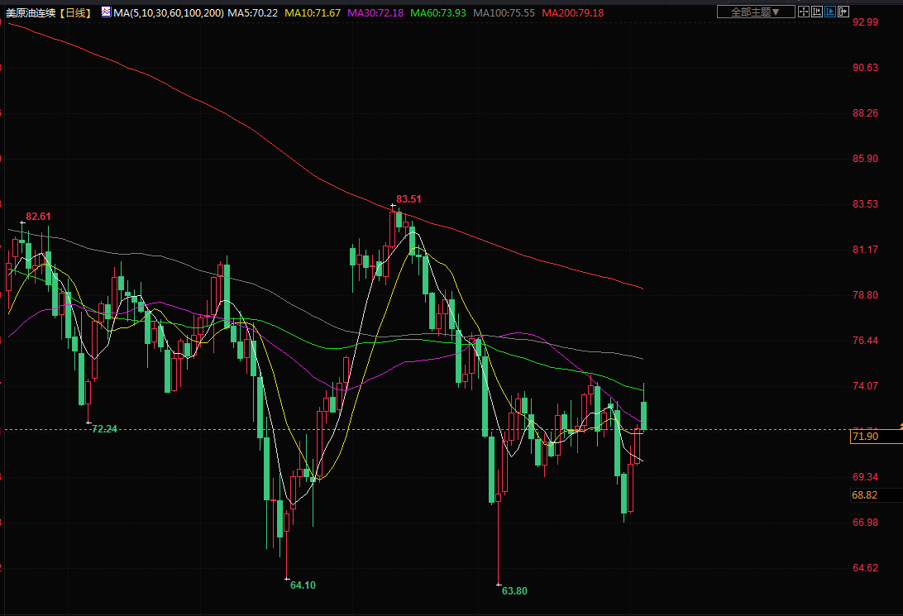Click the MA(5,10,30,60,100,200) indicator label
This screenshot has height=616, width=903.
[x=169, y=12]
